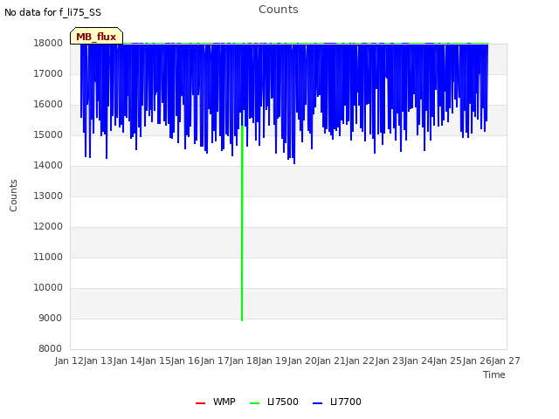Click the Jan 23 x-axis date label
The image size is (559, 419).
(x=390, y=361)
